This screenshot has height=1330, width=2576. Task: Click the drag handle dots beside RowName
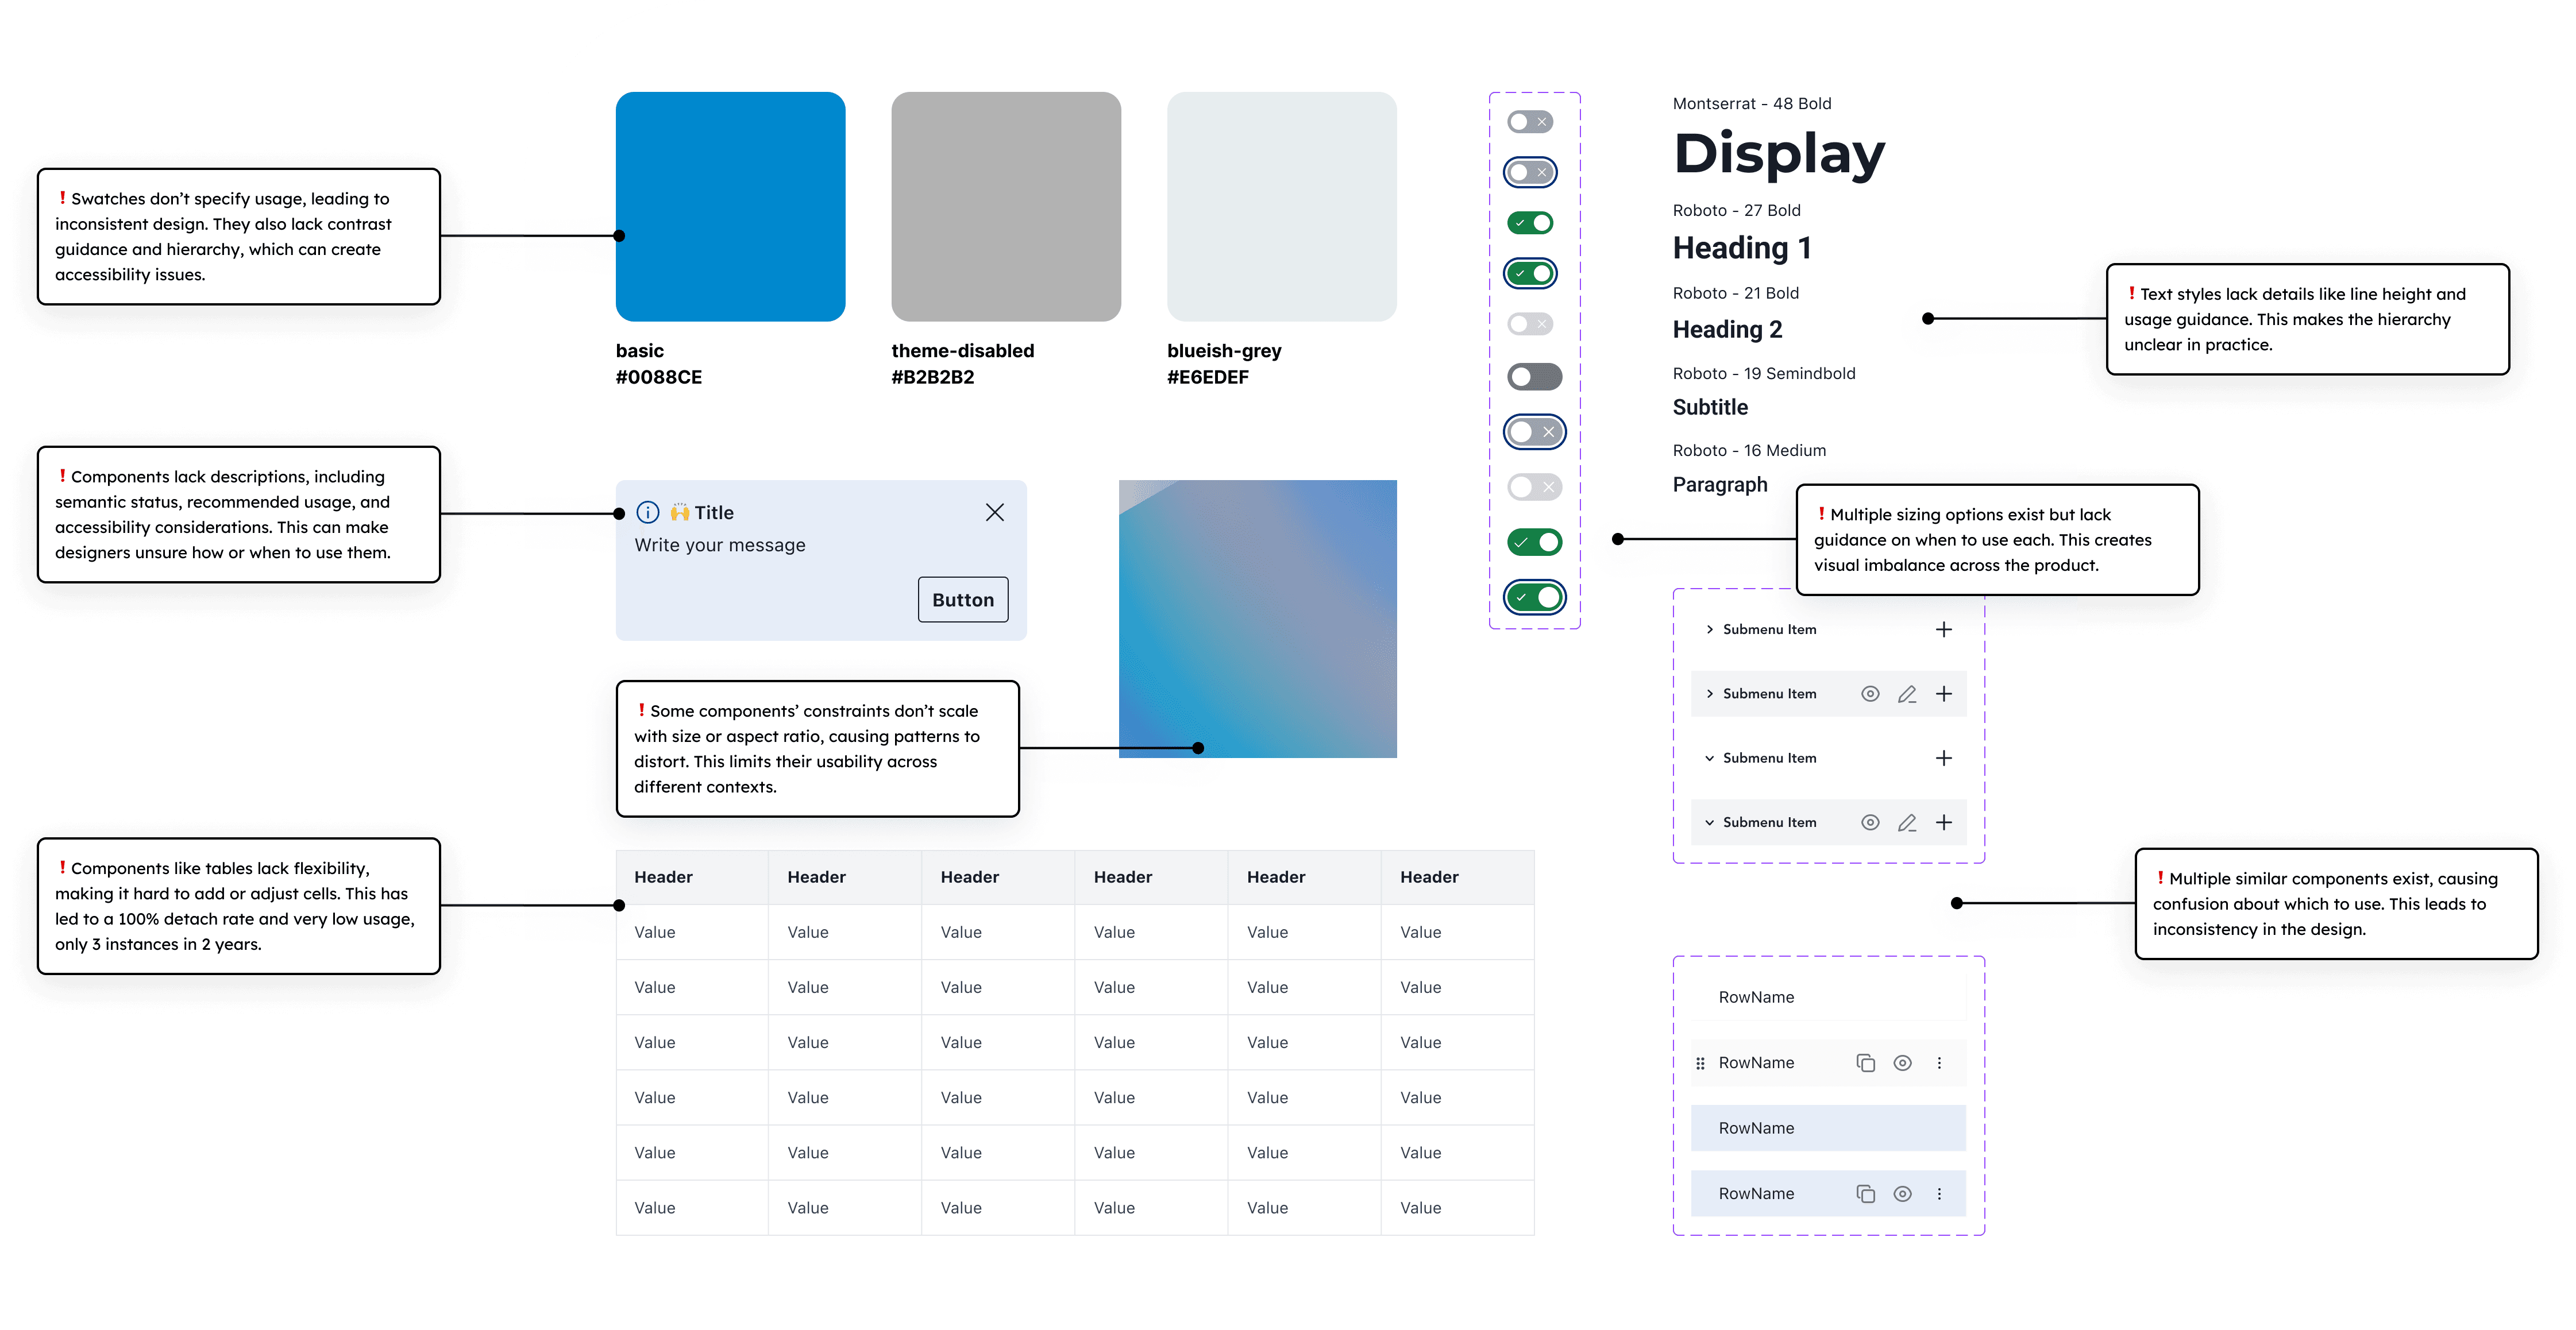coord(1700,1062)
